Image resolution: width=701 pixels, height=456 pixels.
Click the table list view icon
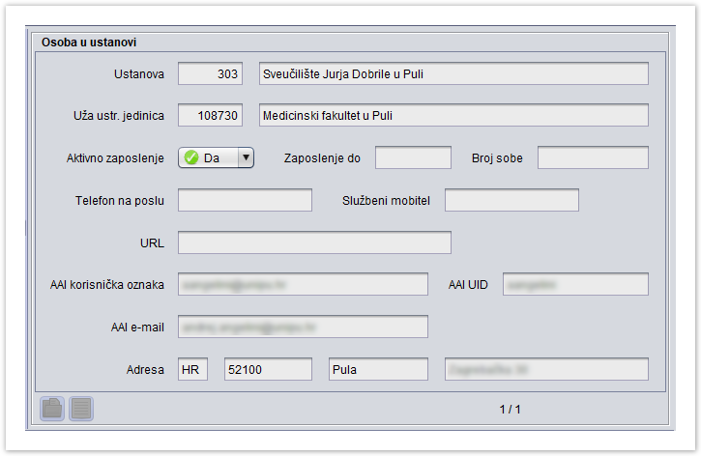point(81,409)
